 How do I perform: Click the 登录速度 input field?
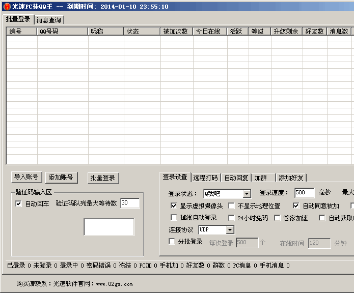304,193
